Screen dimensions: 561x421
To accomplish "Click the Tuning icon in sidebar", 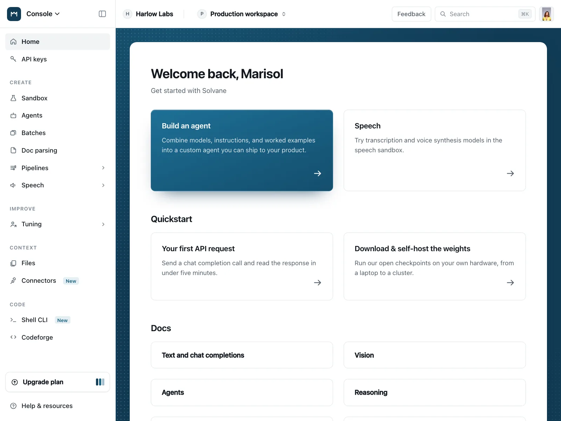I will point(13,224).
